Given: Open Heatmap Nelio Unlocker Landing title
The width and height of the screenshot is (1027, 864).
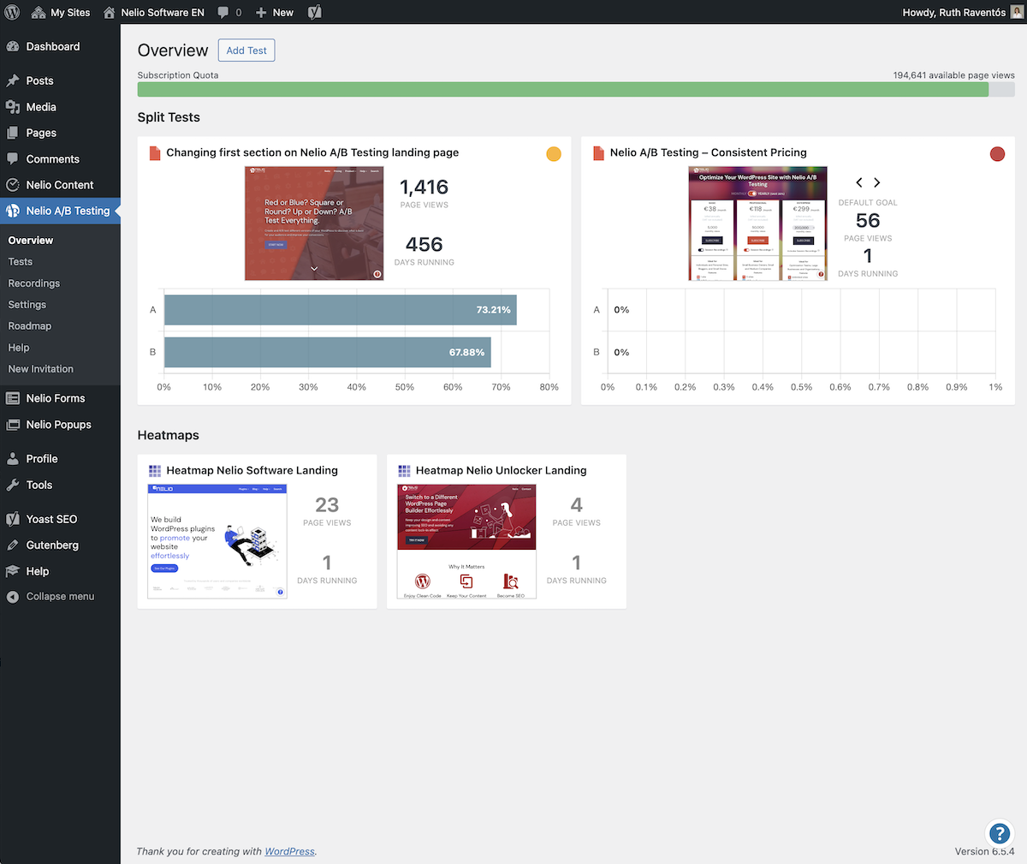Looking at the screenshot, I should tap(502, 470).
